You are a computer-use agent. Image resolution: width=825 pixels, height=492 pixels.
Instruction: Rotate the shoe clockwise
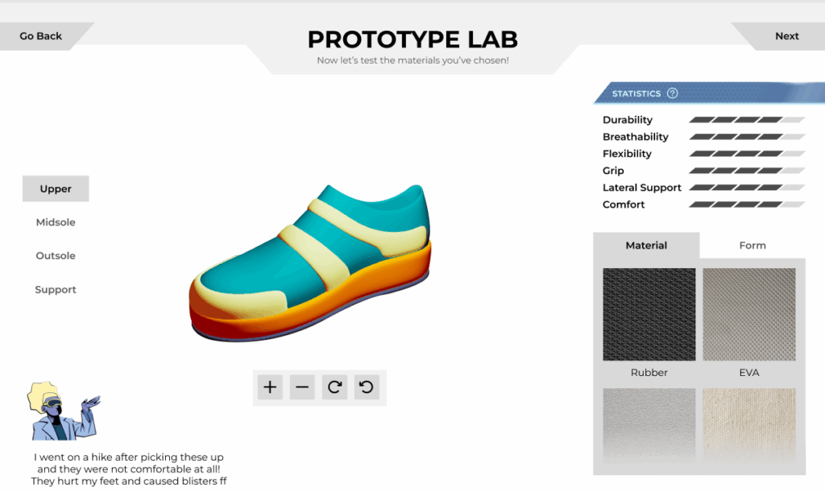[334, 387]
